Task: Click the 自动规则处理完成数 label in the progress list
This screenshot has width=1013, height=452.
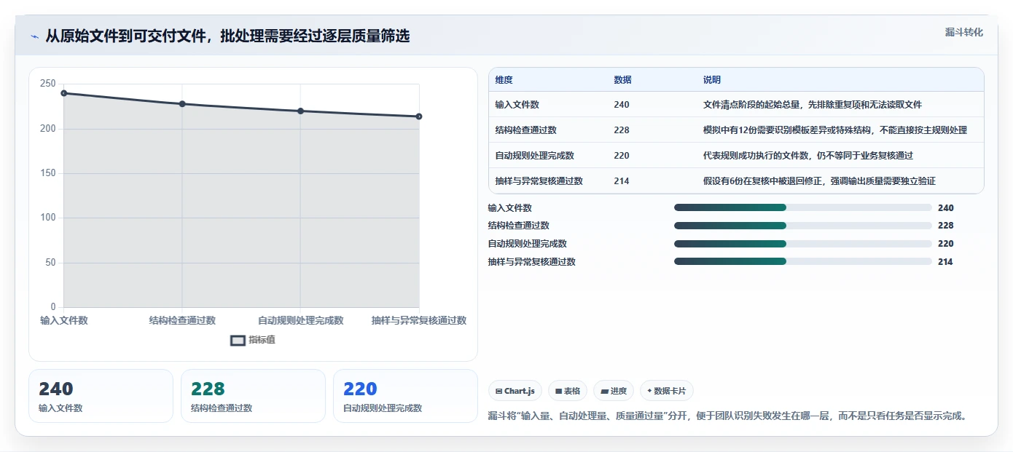Action: pyautogui.click(x=528, y=244)
